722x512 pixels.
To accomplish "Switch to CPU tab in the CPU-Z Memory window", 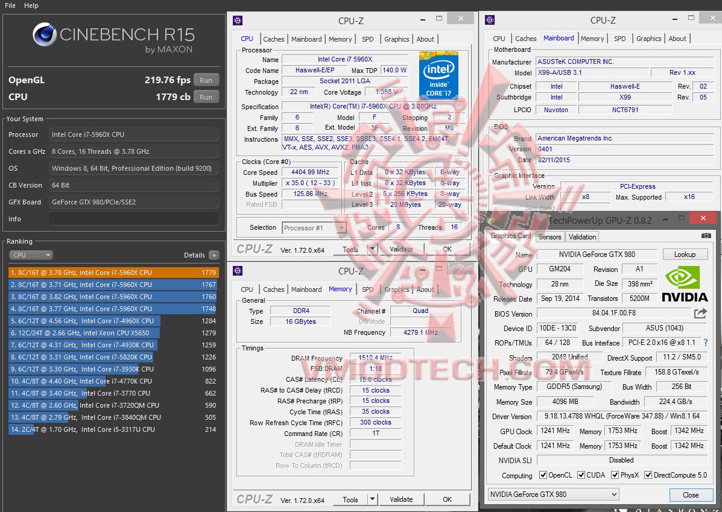I will pos(247,289).
